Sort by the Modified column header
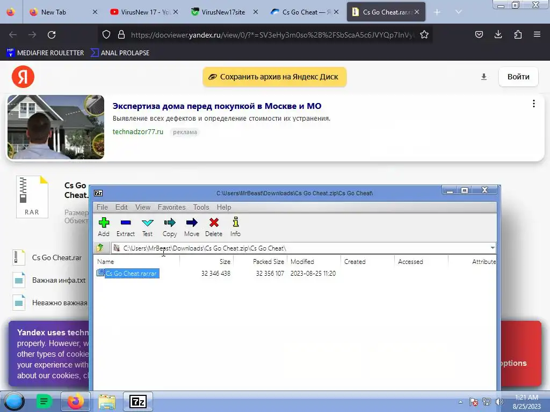The image size is (550, 412). (314, 261)
